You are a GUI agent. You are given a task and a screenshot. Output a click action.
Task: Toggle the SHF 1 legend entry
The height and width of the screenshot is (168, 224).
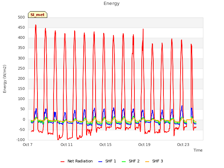coord(107,161)
